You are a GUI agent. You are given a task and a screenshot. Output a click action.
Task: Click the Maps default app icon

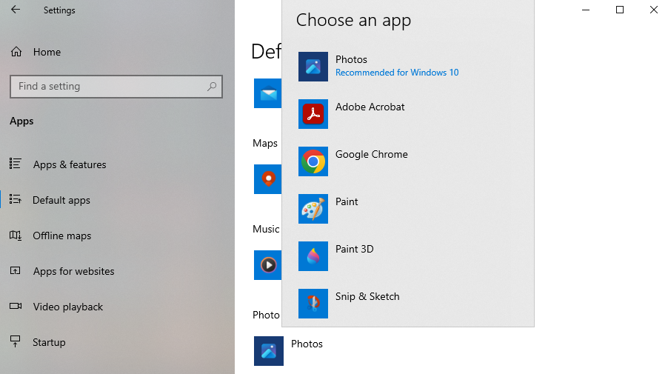267,179
